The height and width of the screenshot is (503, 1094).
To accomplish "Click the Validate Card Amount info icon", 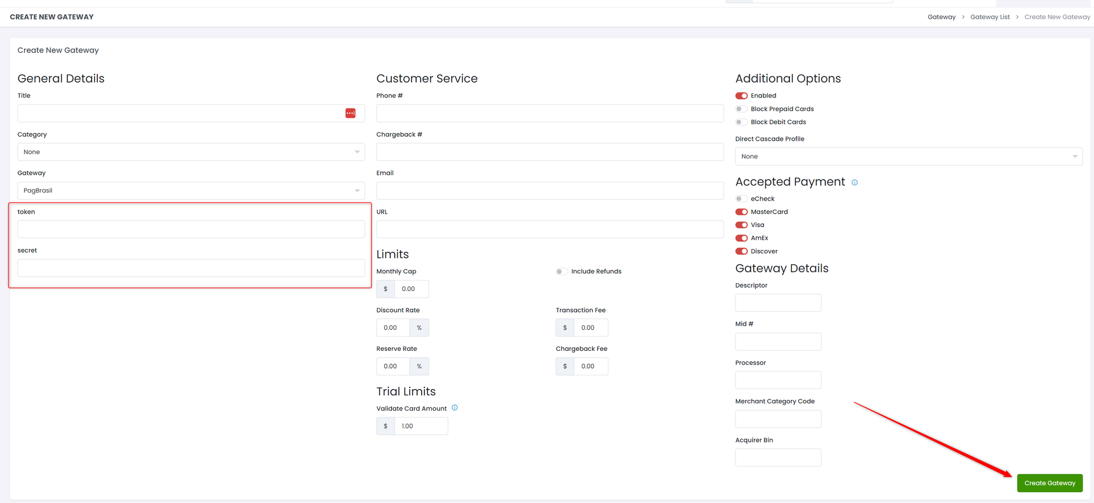I will (x=455, y=408).
